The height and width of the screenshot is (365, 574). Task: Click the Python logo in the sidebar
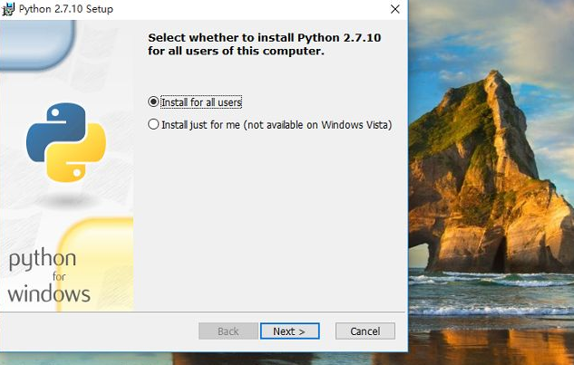(66, 140)
